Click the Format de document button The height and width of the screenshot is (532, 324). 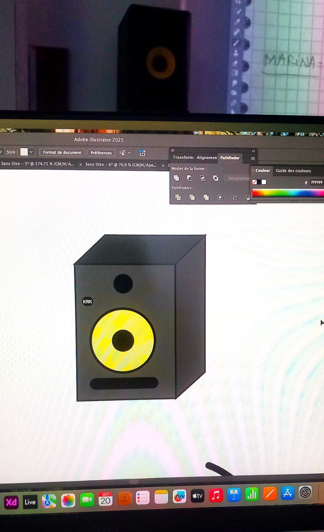(x=62, y=153)
